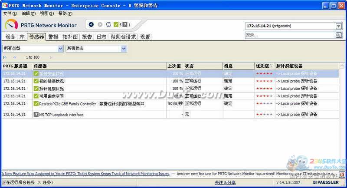The height and width of the screenshot is (188, 347).
Task: Sort by 消息 column header
Action: (x=239, y=66)
